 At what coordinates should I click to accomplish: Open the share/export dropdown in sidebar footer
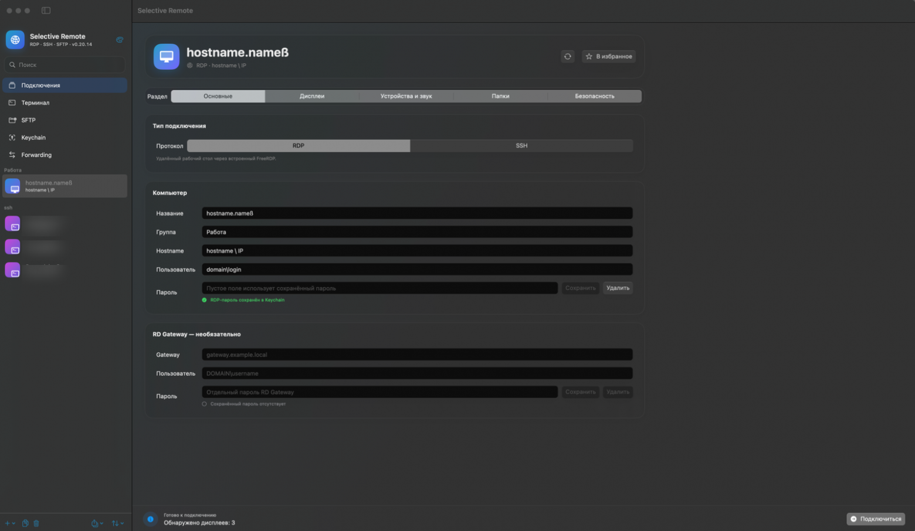click(97, 523)
